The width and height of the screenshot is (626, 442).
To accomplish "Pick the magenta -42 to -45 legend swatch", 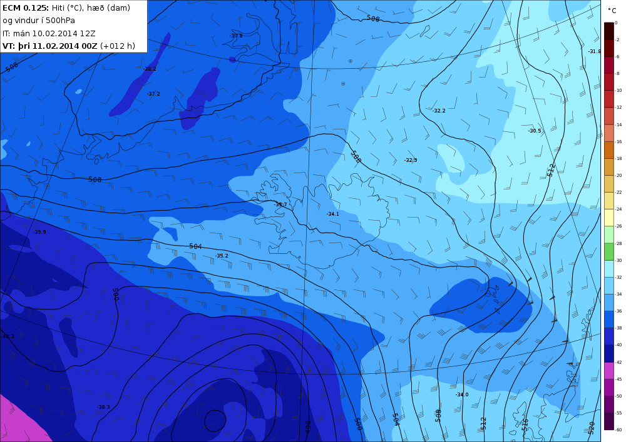I will (x=609, y=371).
